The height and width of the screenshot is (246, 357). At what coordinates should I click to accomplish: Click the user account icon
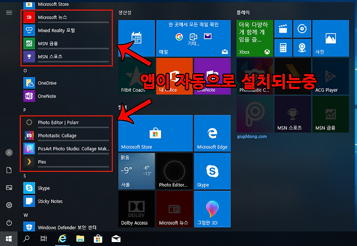[9, 153]
